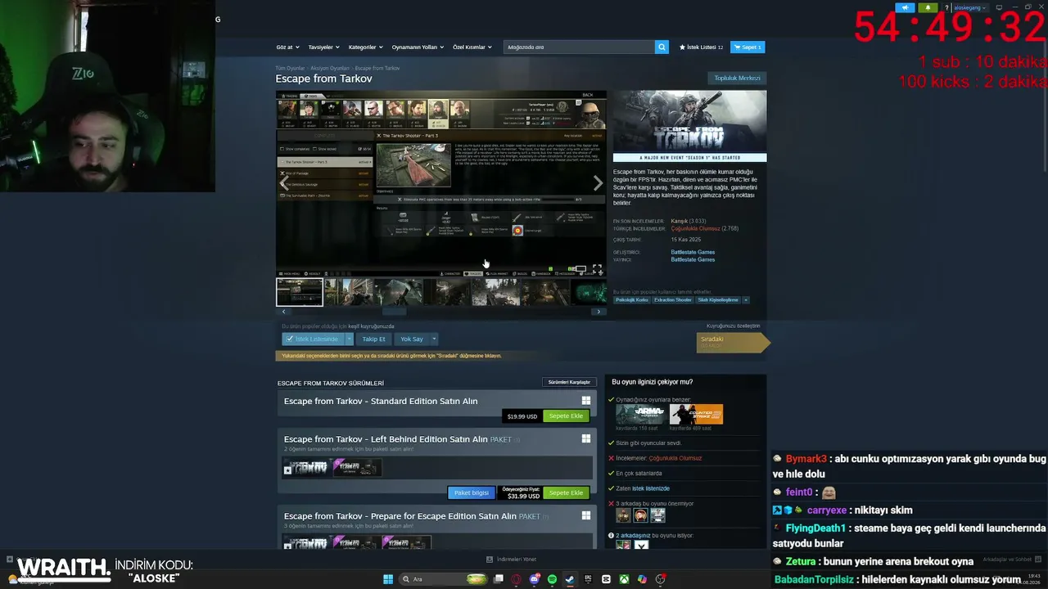Click Windows icon on Standard Edition row

click(x=586, y=401)
